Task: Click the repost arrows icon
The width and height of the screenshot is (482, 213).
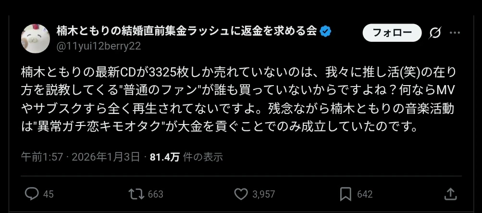Action: pyautogui.click(x=136, y=194)
